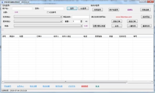The width and height of the screenshot is (155, 93).
Task: Click the 筛选订单 button
Action: [132, 21]
